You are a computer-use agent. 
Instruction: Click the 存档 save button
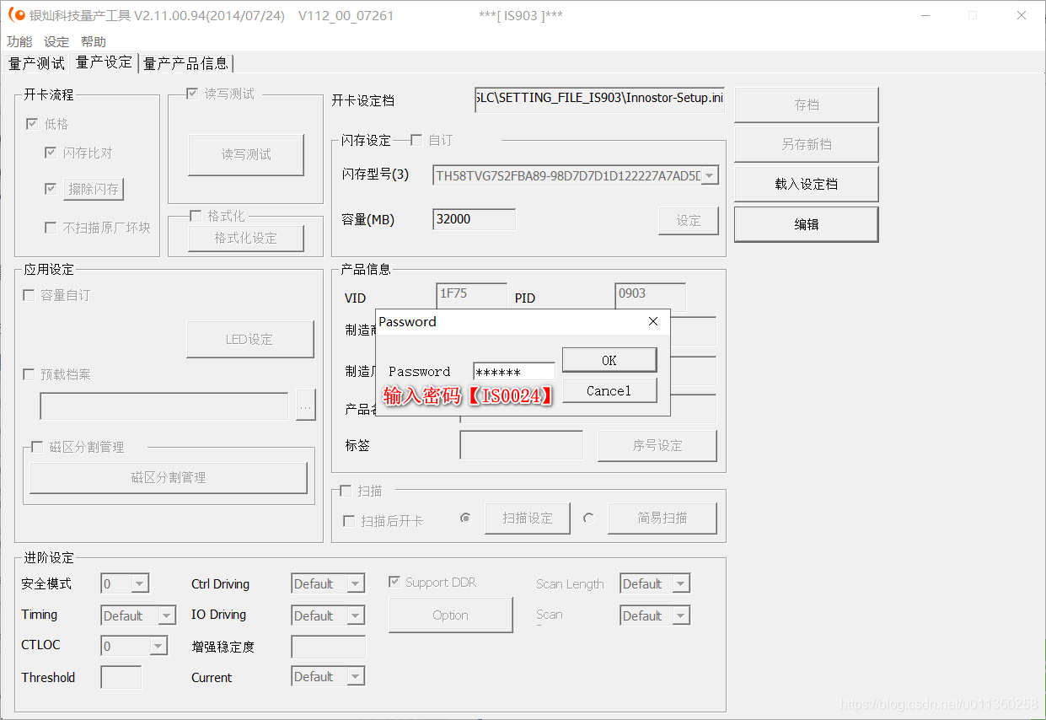click(x=807, y=105)
